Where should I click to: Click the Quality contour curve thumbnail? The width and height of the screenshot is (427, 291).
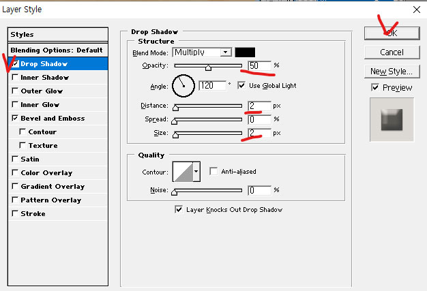(x=183, y=172)
